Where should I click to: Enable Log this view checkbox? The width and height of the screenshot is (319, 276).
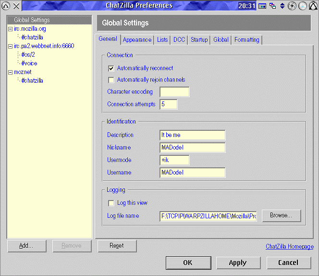[111, 203]
